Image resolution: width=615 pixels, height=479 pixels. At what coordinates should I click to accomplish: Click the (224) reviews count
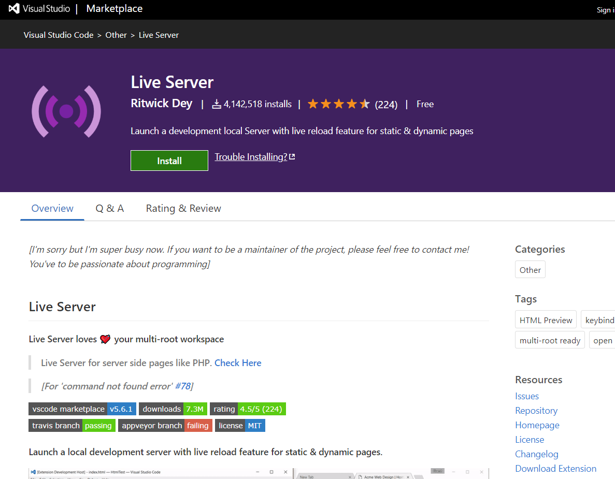(386, 105)
